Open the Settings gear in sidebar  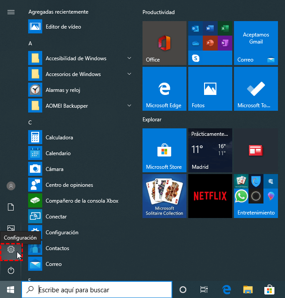click(x=11, y=250)
